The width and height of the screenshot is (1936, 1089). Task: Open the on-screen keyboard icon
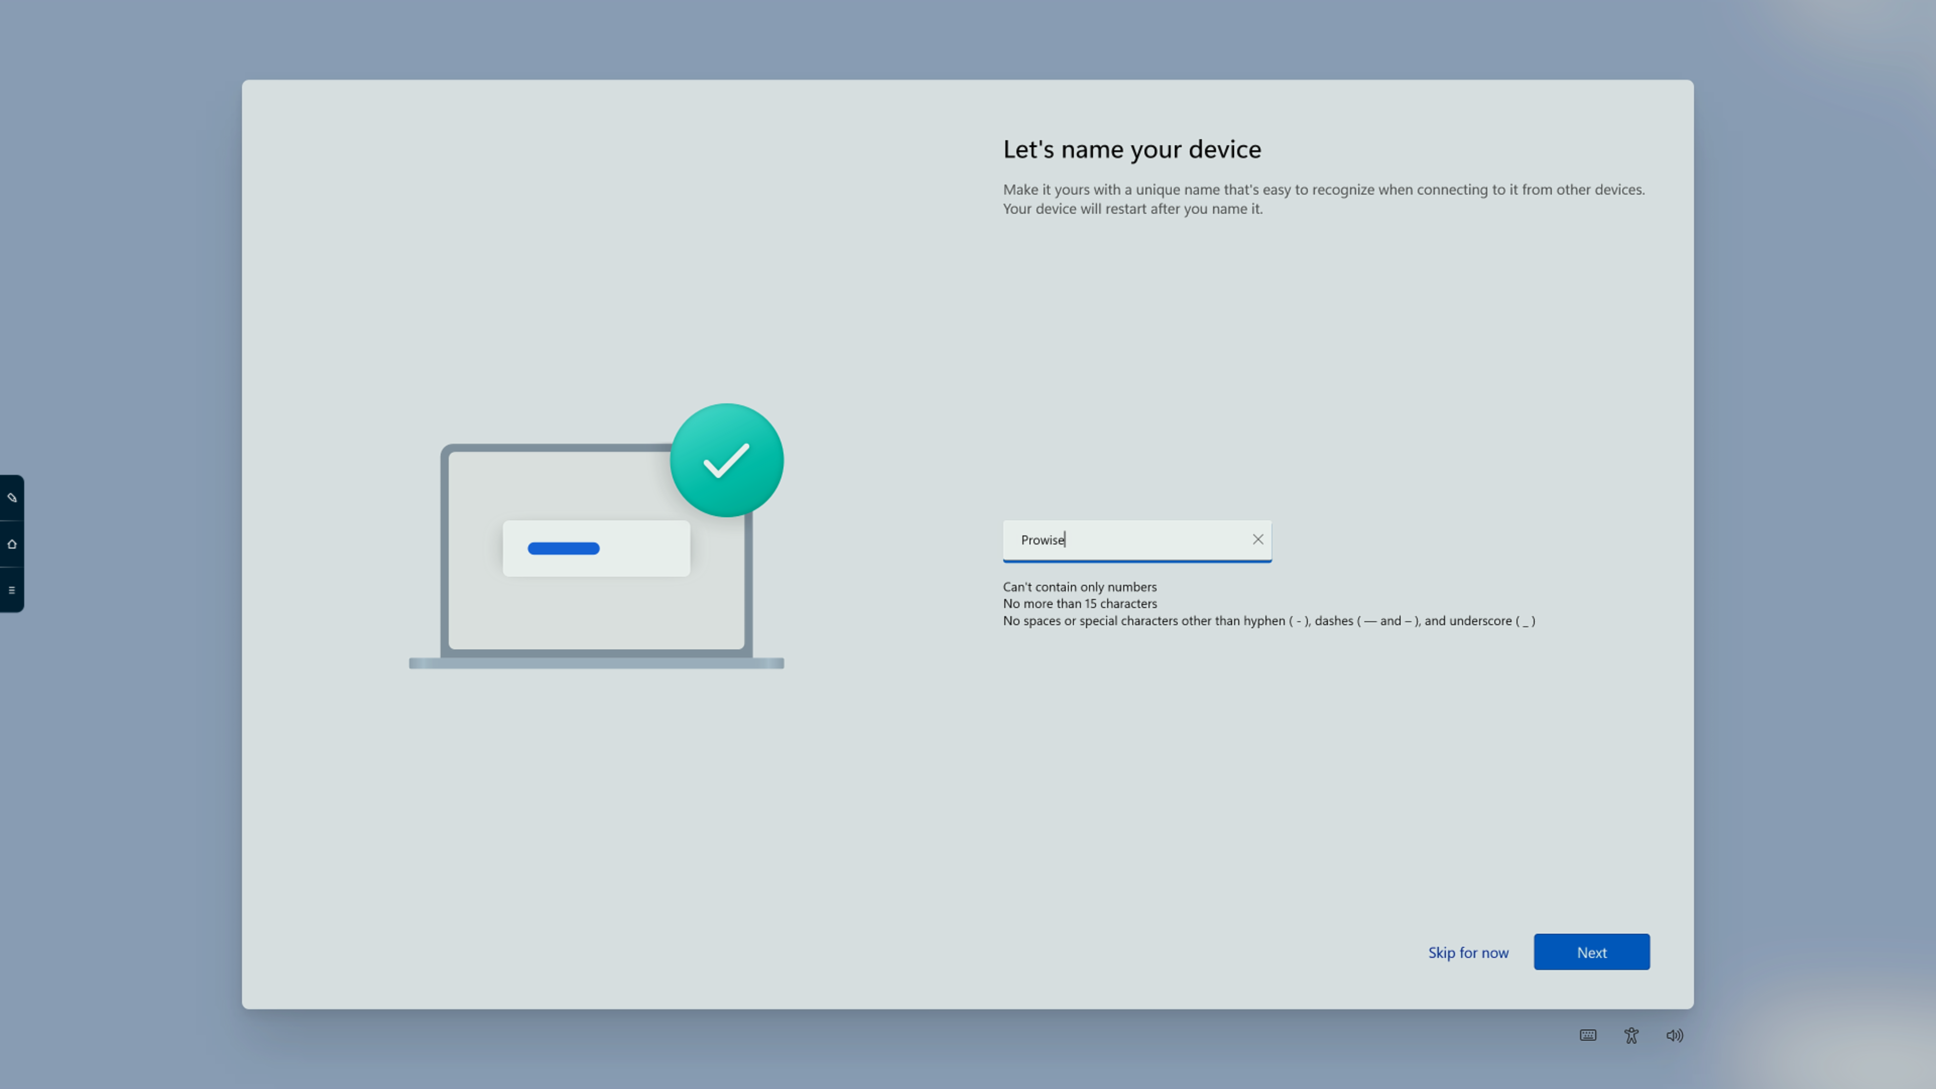pos(1587,1035)
